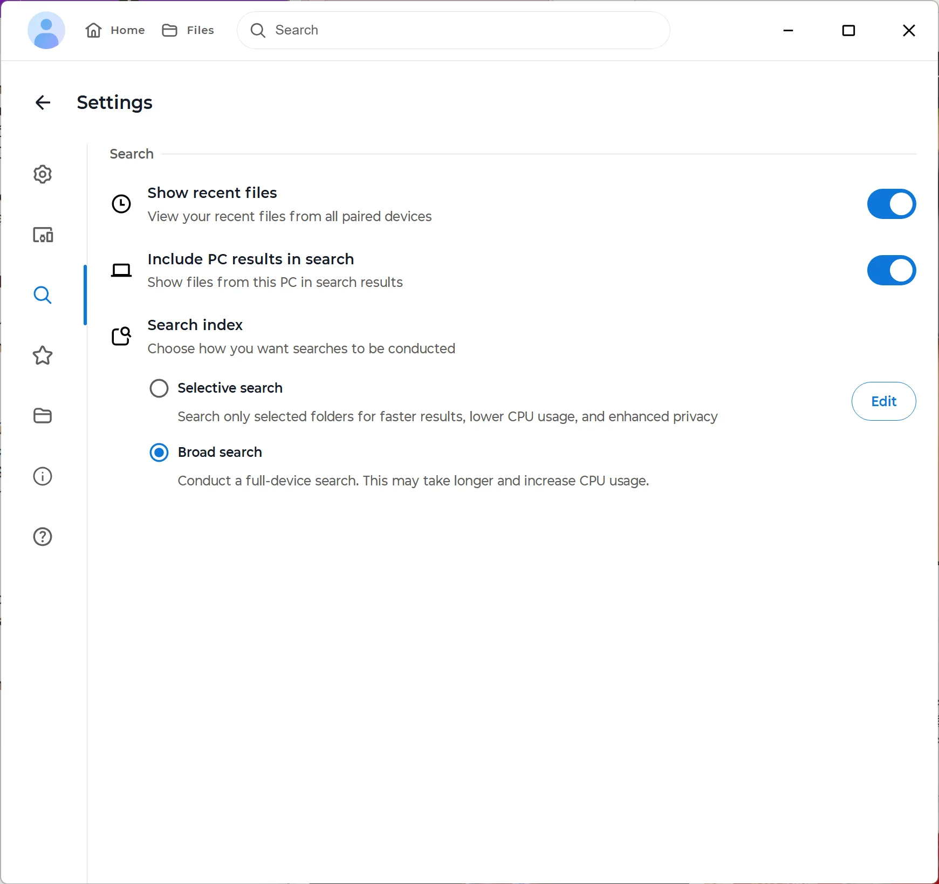The height and width of the screenshot is (884, 939).
Task: Toggle Include PC results in search switch
Action: [892, 270]
